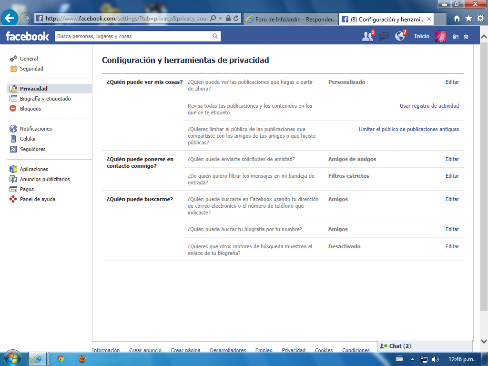
Task: Edit search engine link setting Desactivado
Action: (x=452, y=246)
